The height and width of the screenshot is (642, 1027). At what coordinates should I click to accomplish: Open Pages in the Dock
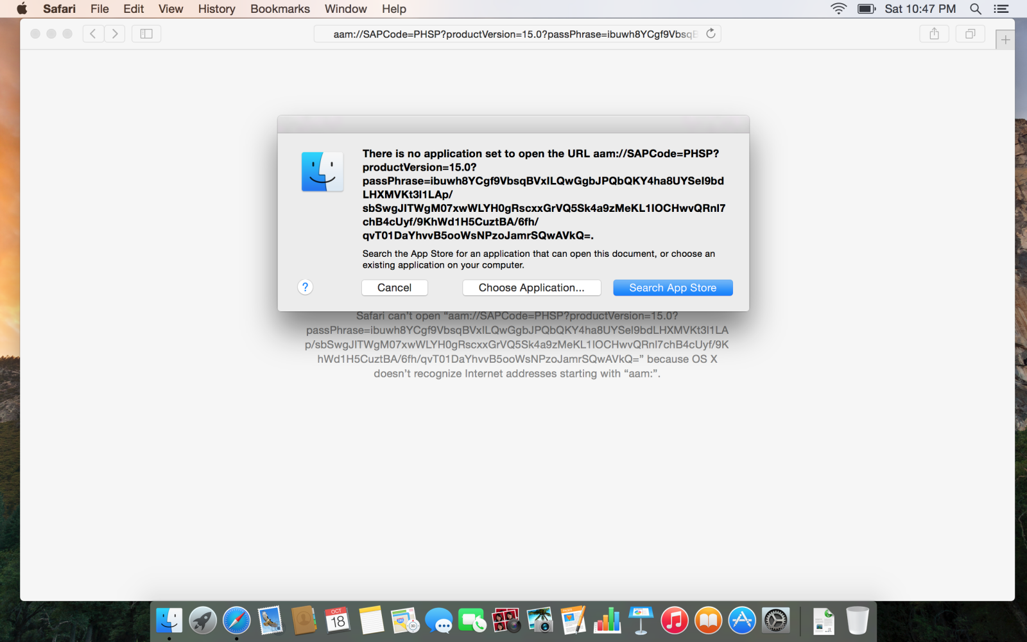[573, 621]
